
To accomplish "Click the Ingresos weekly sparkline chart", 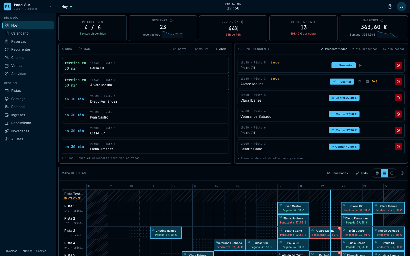I will tap(388, 34).
